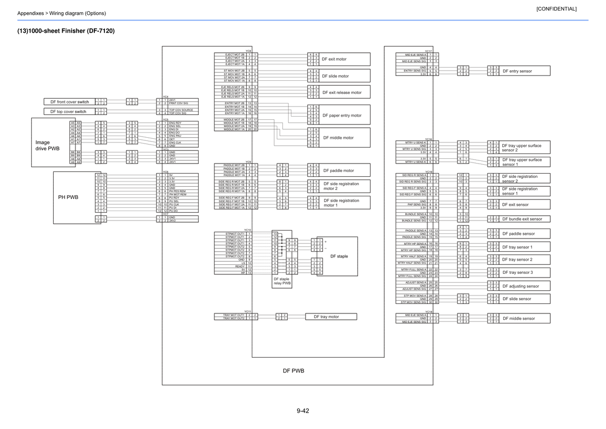This screenshot has width=606, height=429.
Task: Click the DF slide sensor box
Action: tap(524, 299)
